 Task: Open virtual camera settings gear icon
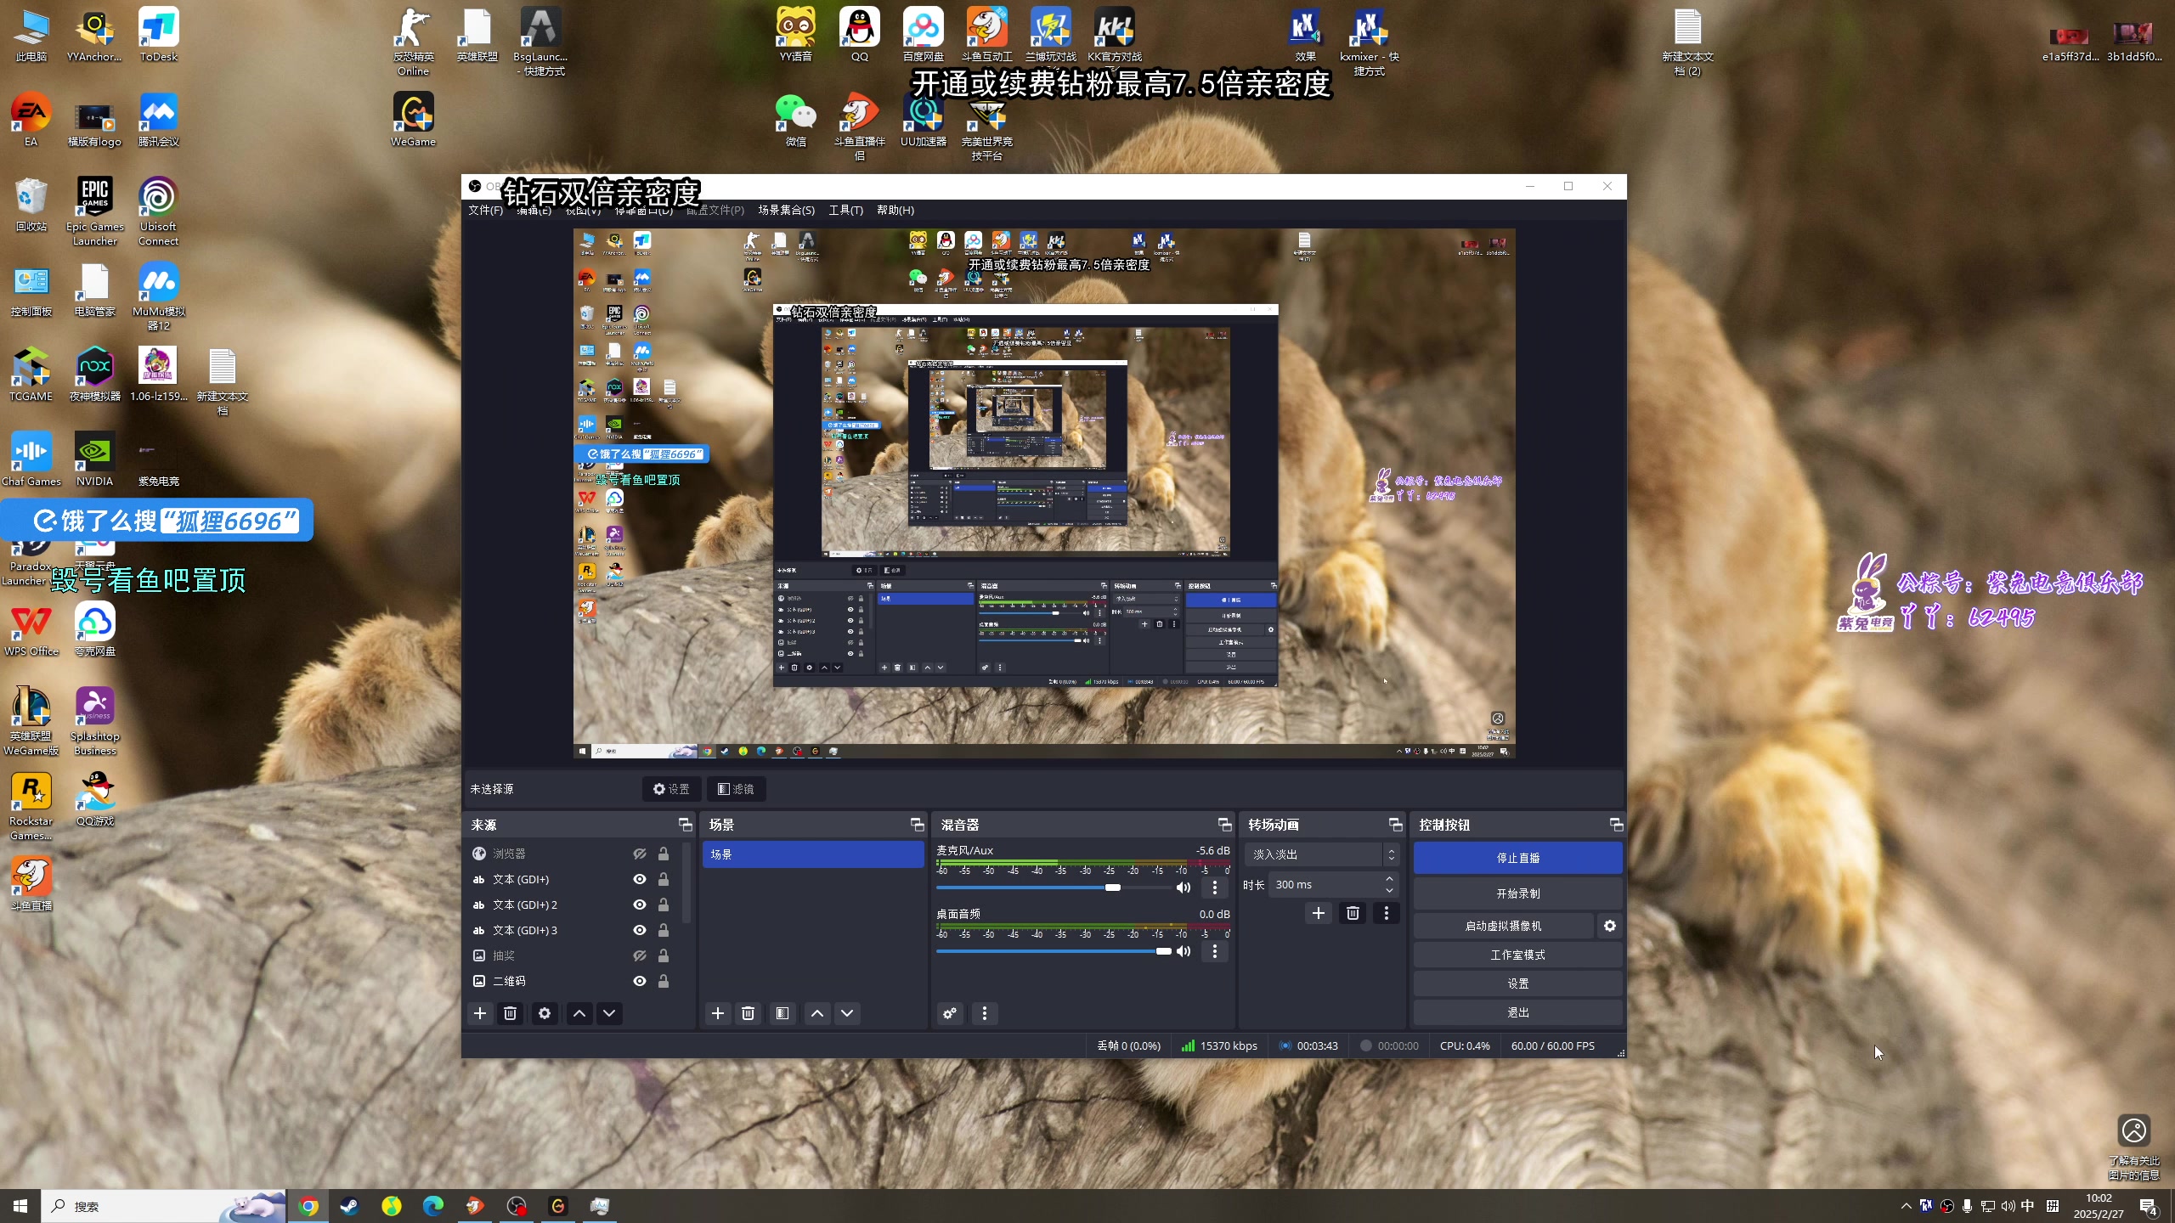click(1610, 926)
